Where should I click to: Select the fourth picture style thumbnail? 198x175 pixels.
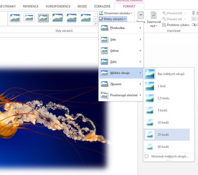[58, 18]
